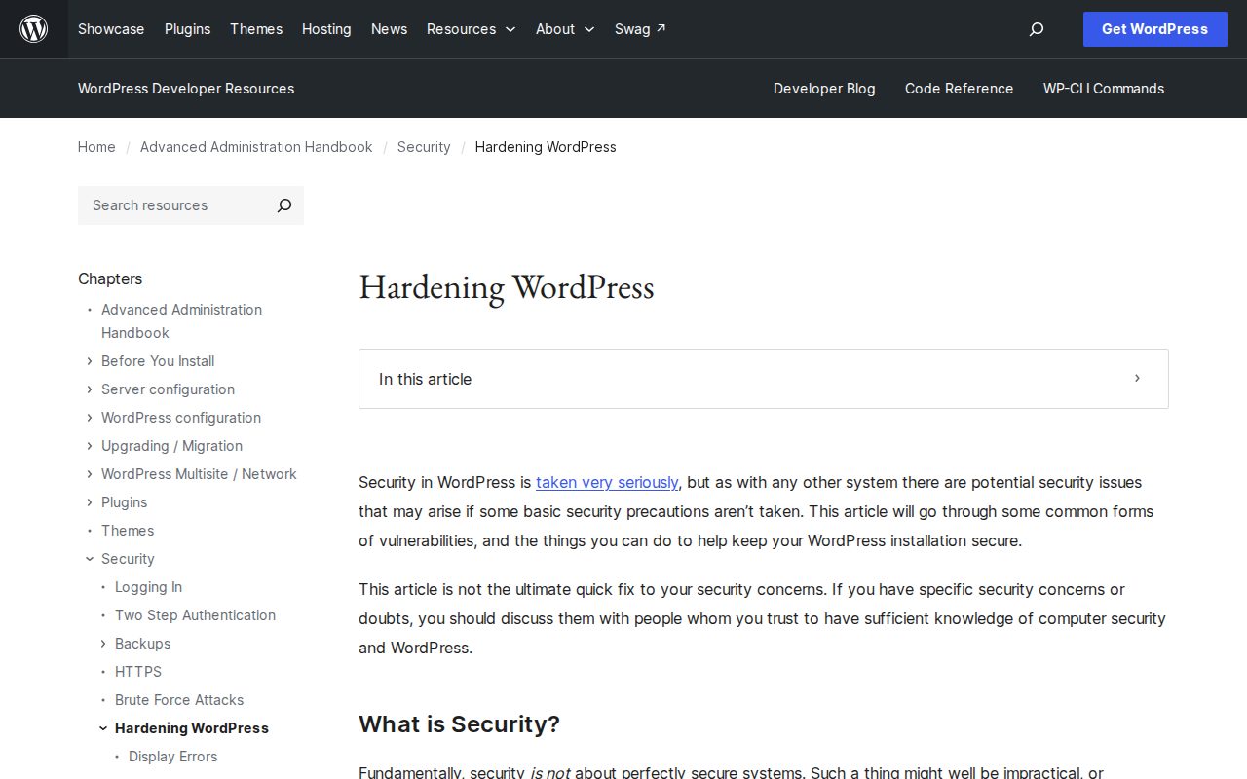Click the Get WordPress button

(x=1154, y=29)
